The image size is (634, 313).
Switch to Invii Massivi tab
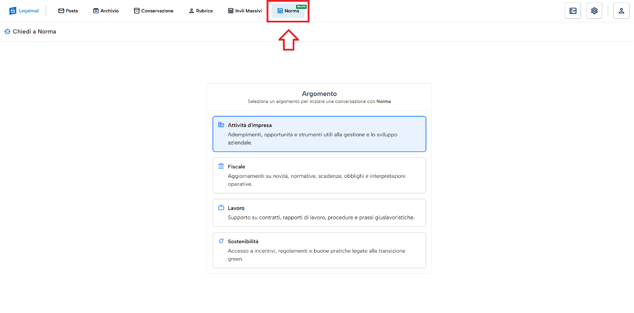click(245, 11)
